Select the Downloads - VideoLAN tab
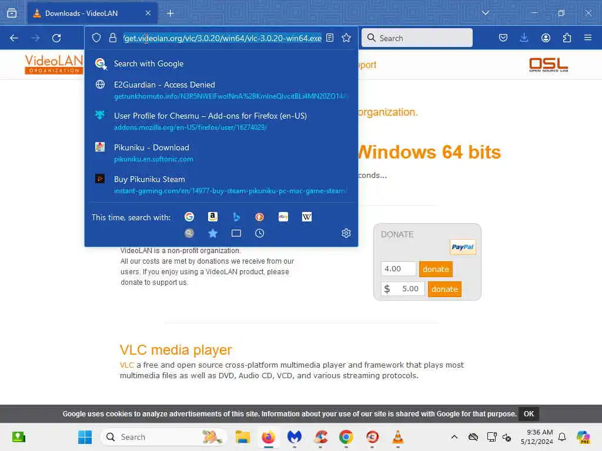Viewport: 602px width, 451px height. point(92,13)
